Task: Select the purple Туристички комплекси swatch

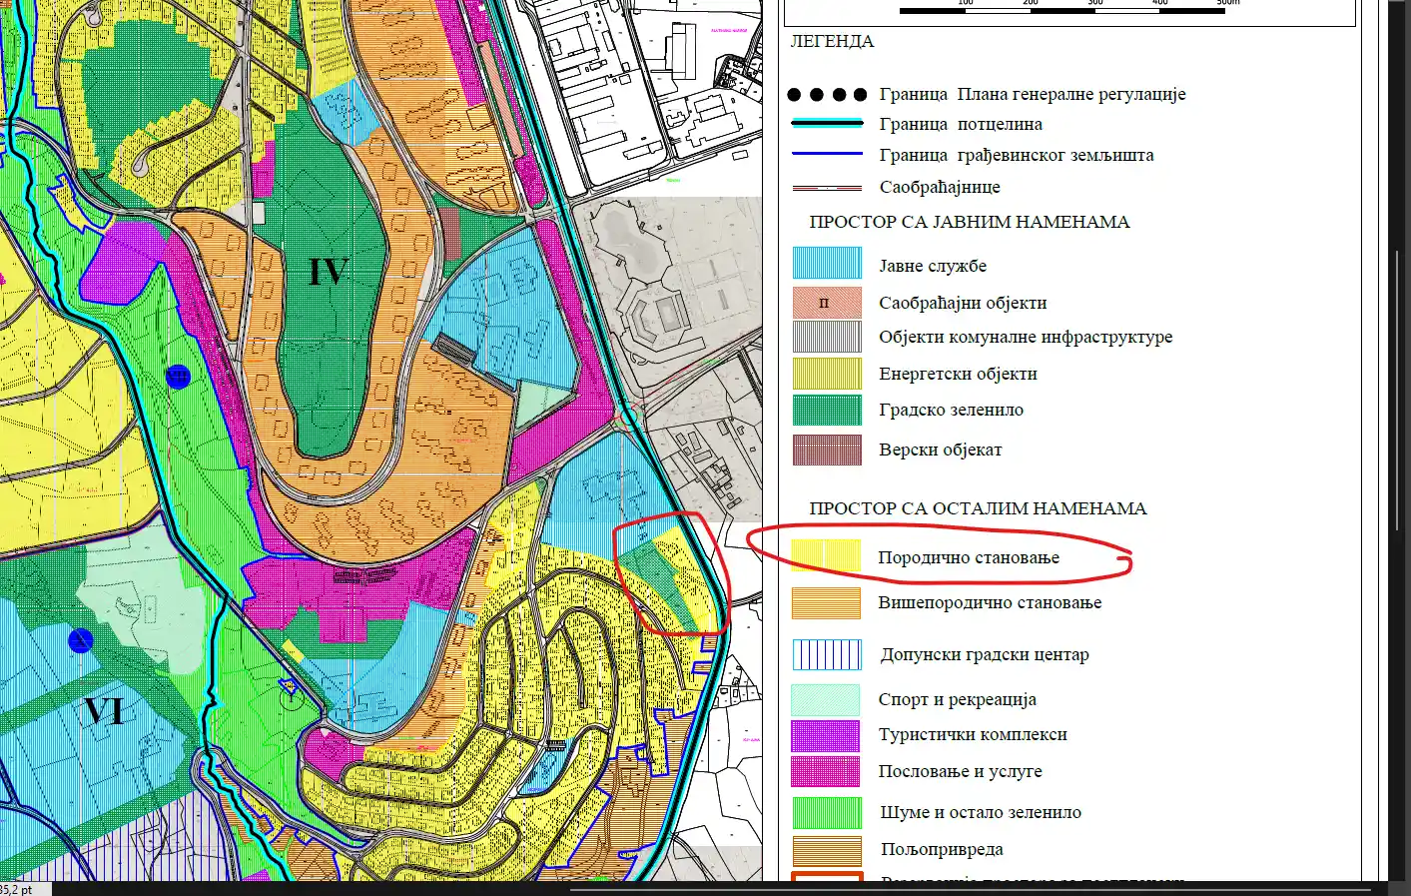Action: pyautogui.click(x=826, y=736)
